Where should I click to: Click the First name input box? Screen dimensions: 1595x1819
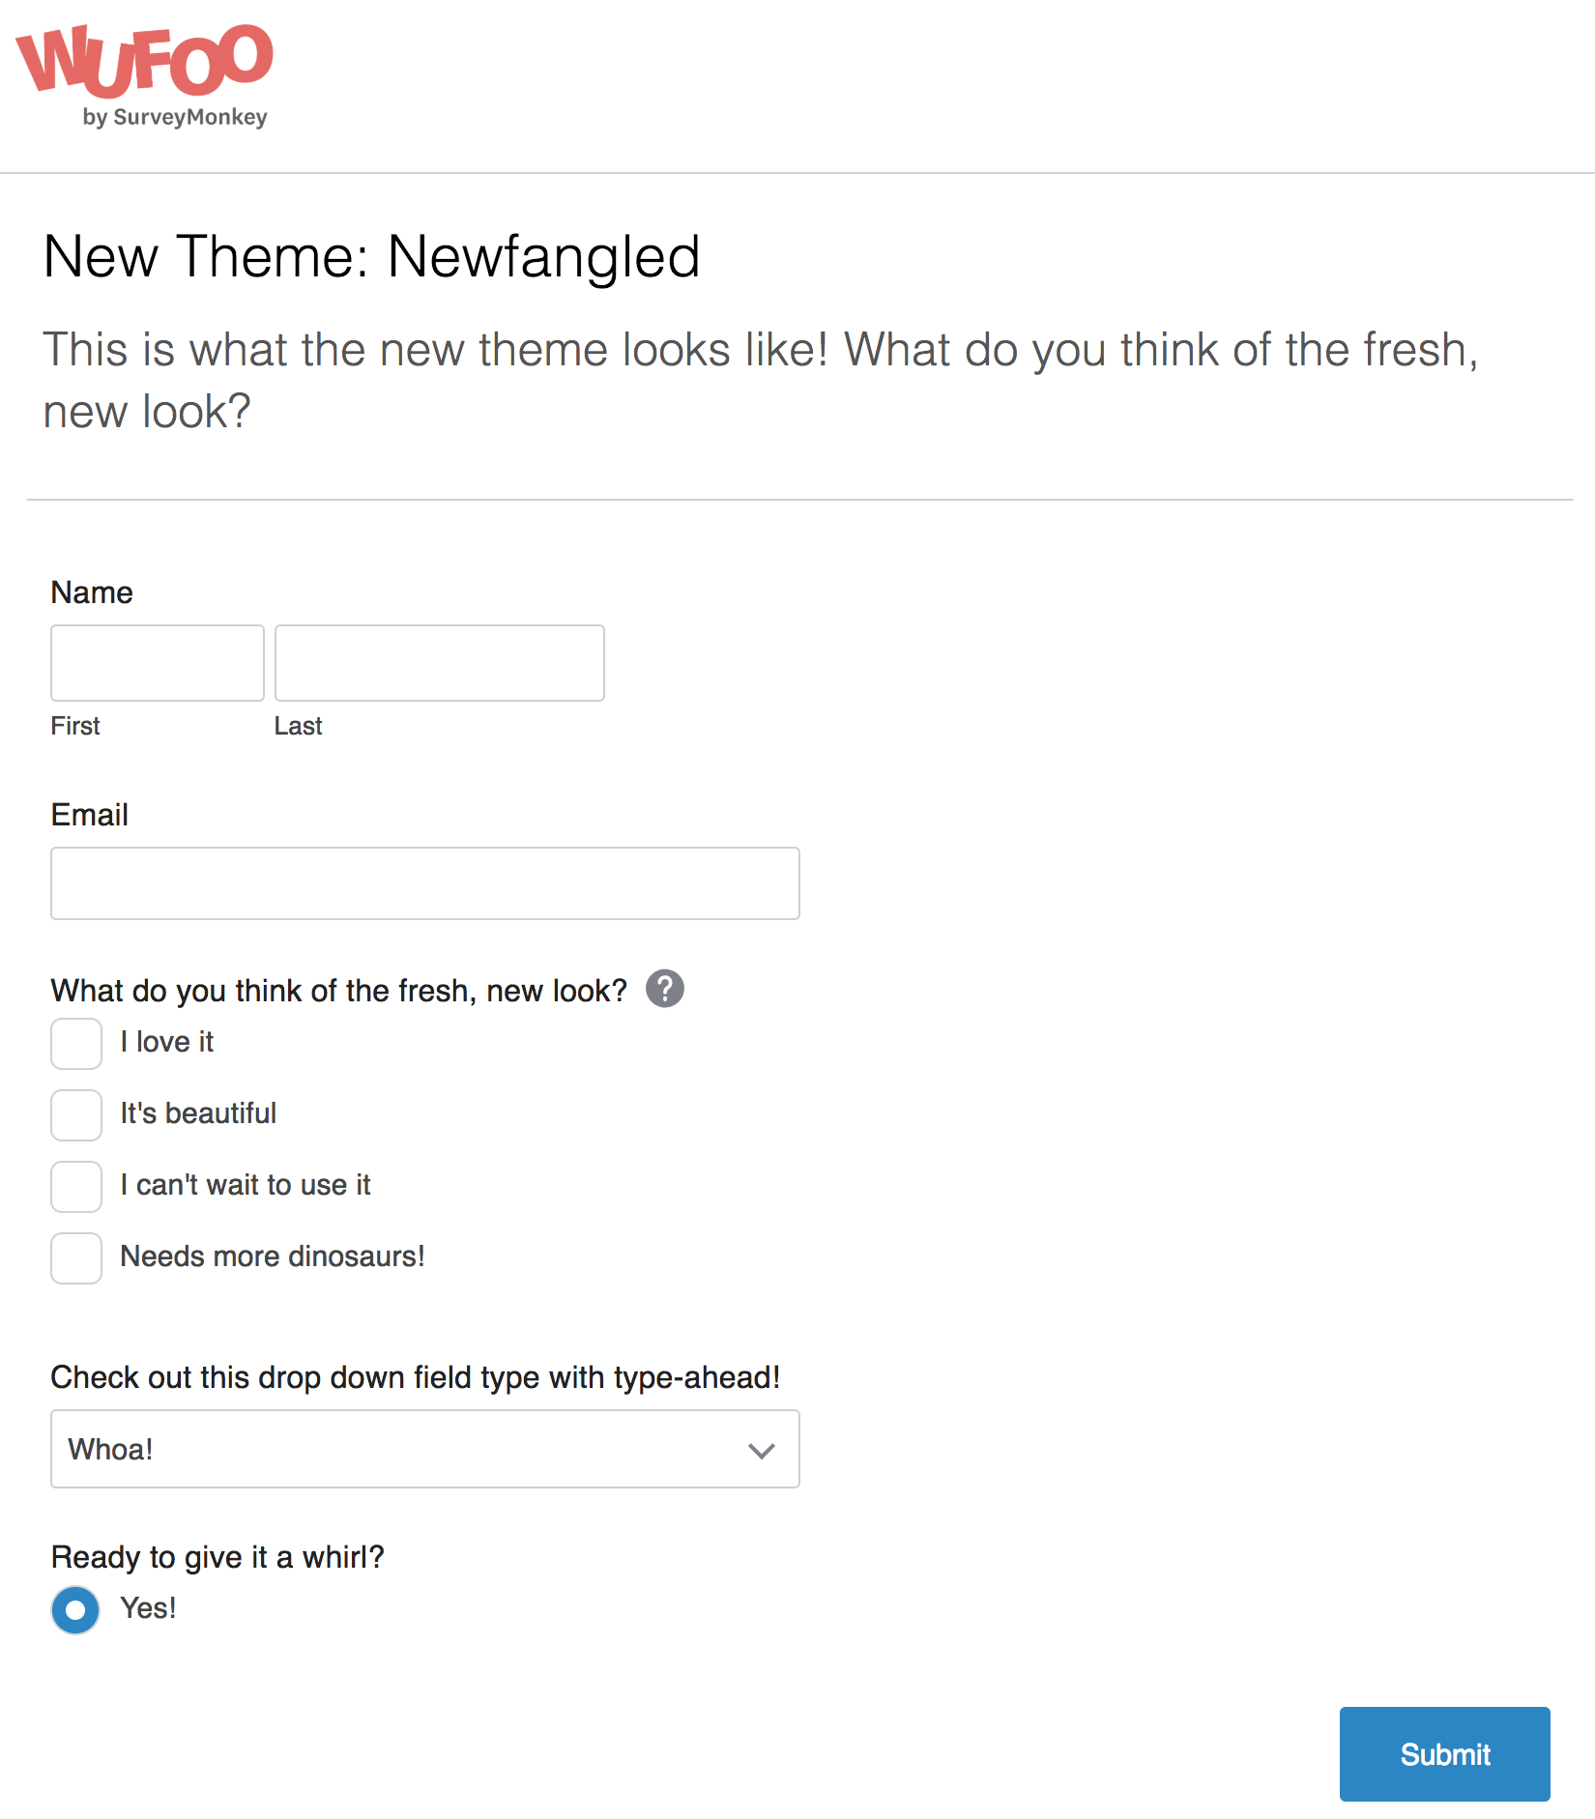[x=157, y=663]
